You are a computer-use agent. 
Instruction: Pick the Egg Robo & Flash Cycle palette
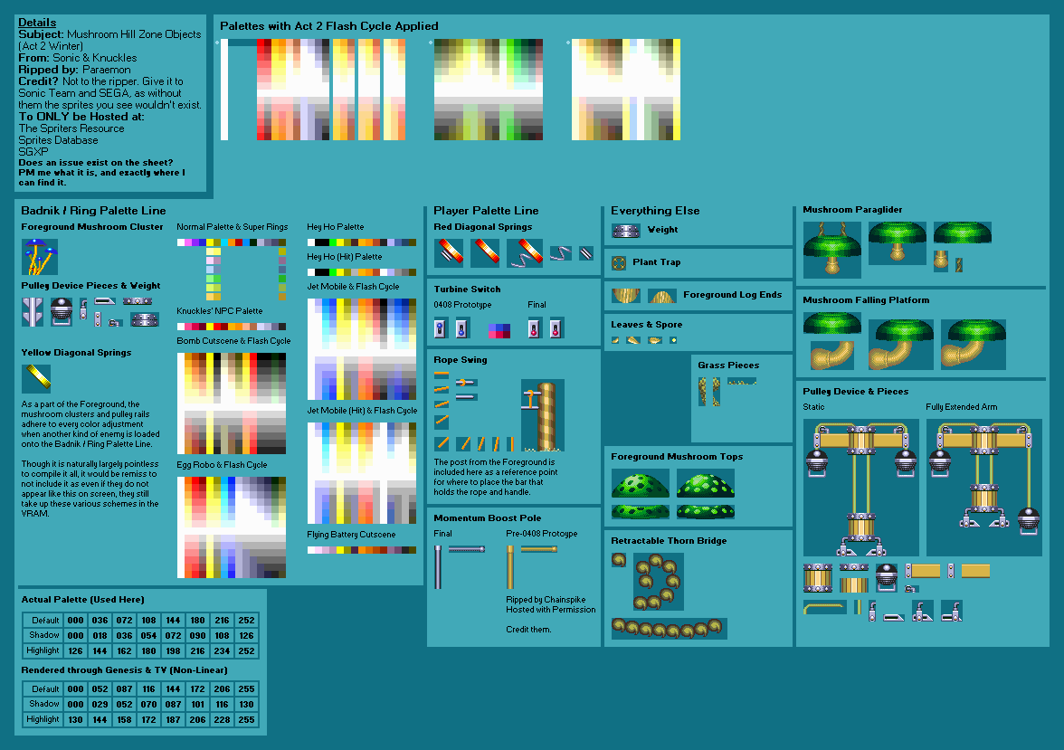click(232, 527)
